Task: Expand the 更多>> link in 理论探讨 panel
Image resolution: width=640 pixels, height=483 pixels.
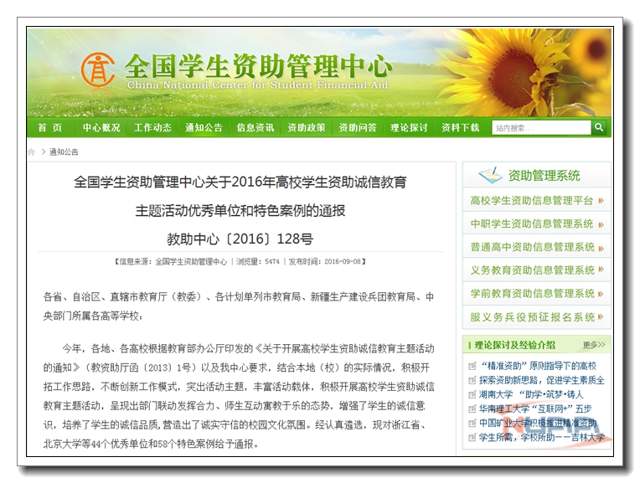Action: pos(593,344)
